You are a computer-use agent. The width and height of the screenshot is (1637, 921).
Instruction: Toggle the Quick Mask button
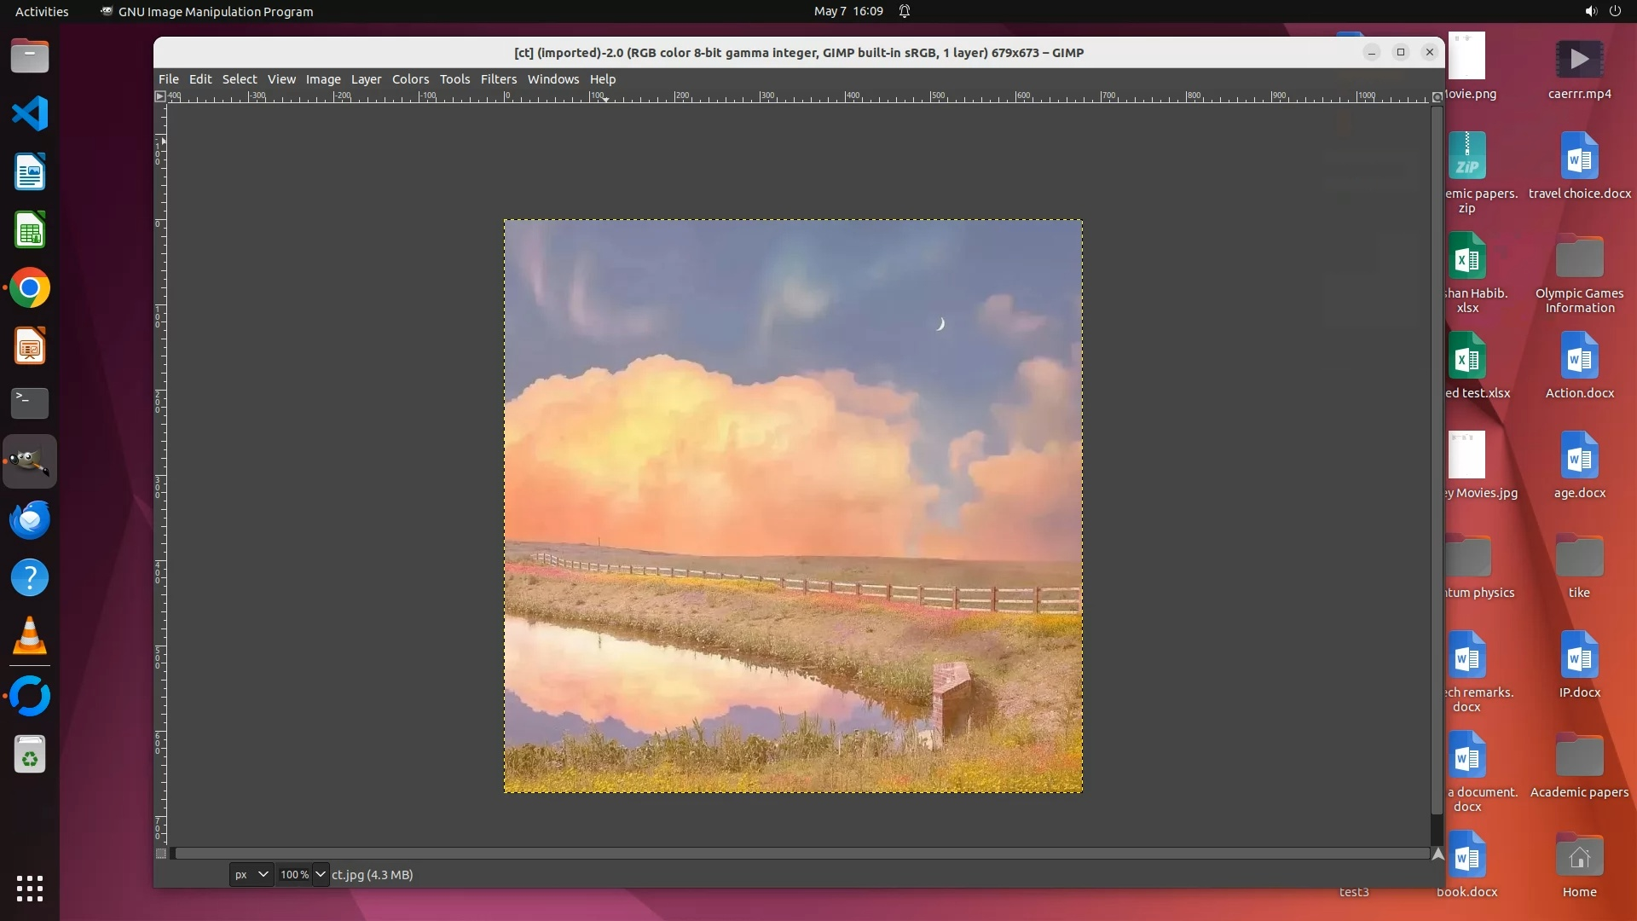tap(161, 854)
